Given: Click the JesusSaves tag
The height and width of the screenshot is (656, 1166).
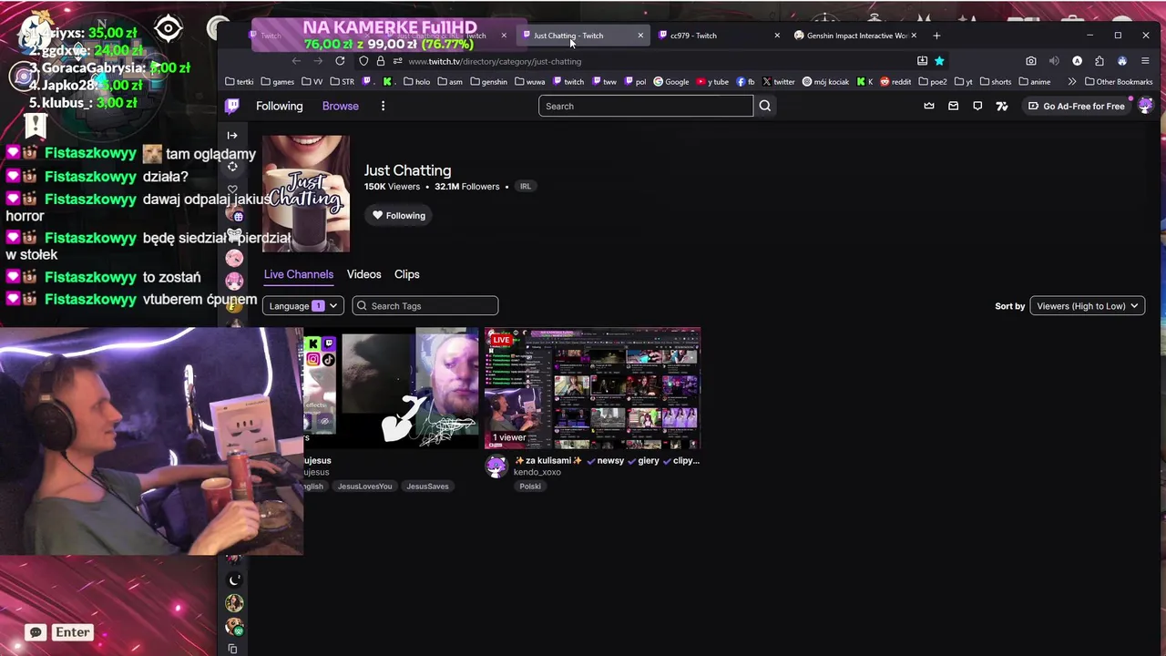Looking at the screenshot, I should point(427,487).
